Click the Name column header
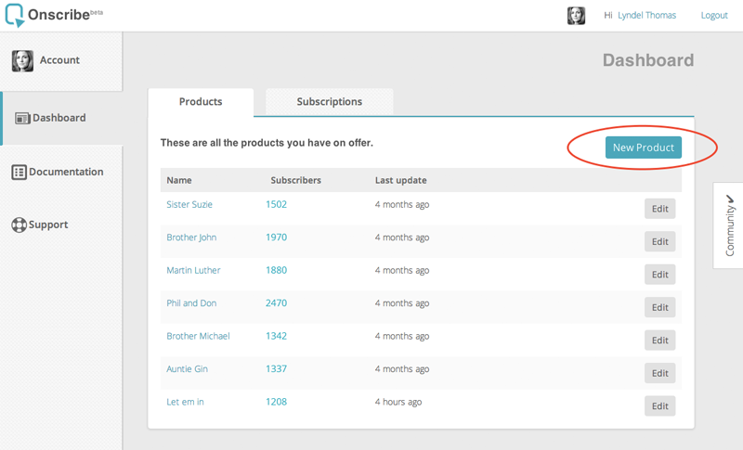The width and height of the screenshot is (743, 450). (179, 180)
